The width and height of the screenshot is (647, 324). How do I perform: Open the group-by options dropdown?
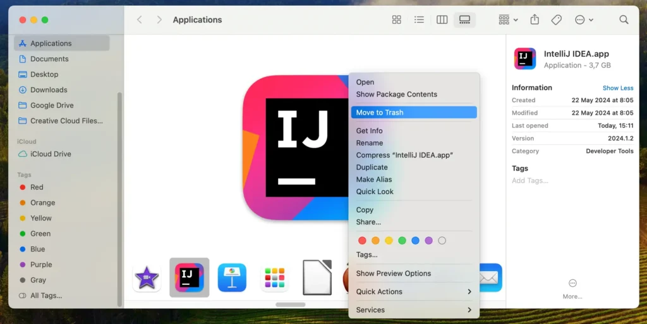tap(508, 20)
